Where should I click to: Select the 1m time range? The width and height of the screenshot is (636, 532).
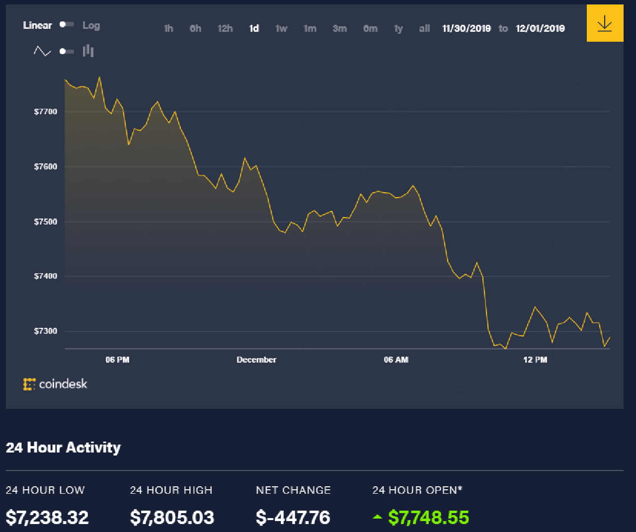[310, 28]
